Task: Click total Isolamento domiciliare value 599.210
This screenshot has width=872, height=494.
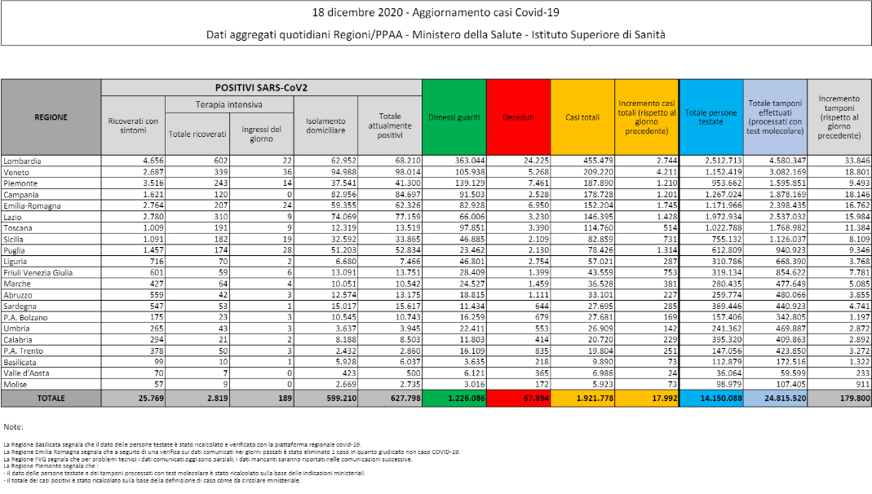Action: 342,399
